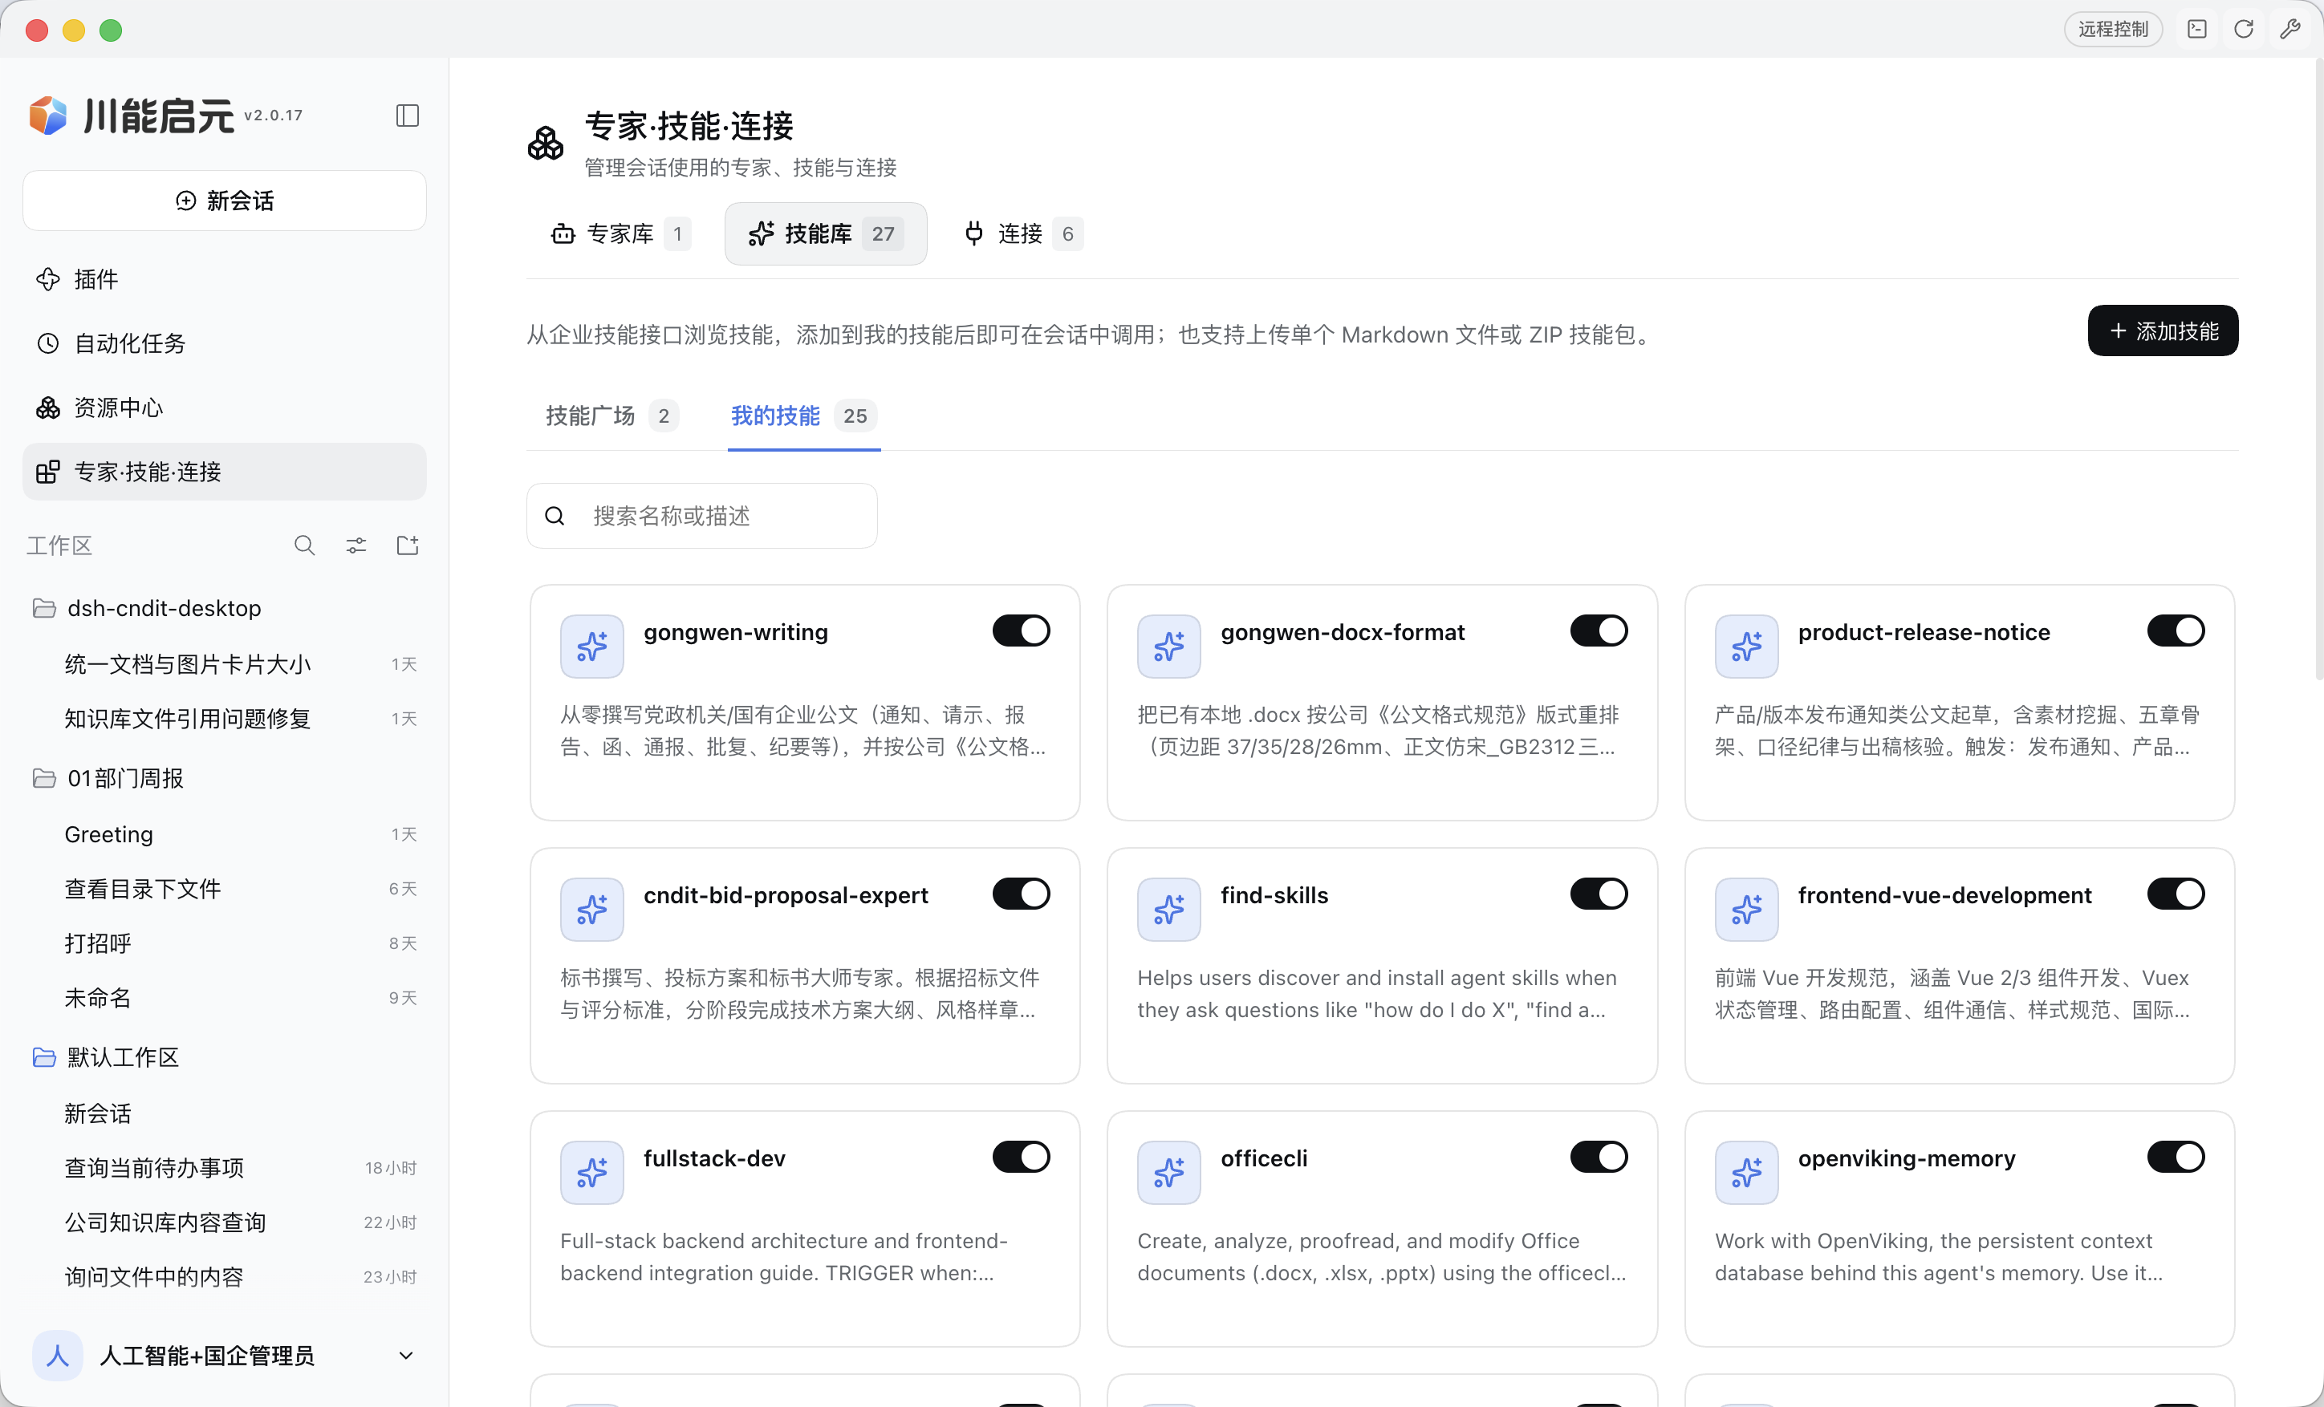Search the workspace with magnifier icon
This screenshot has width=2324, height=1407.
[305, 545]
